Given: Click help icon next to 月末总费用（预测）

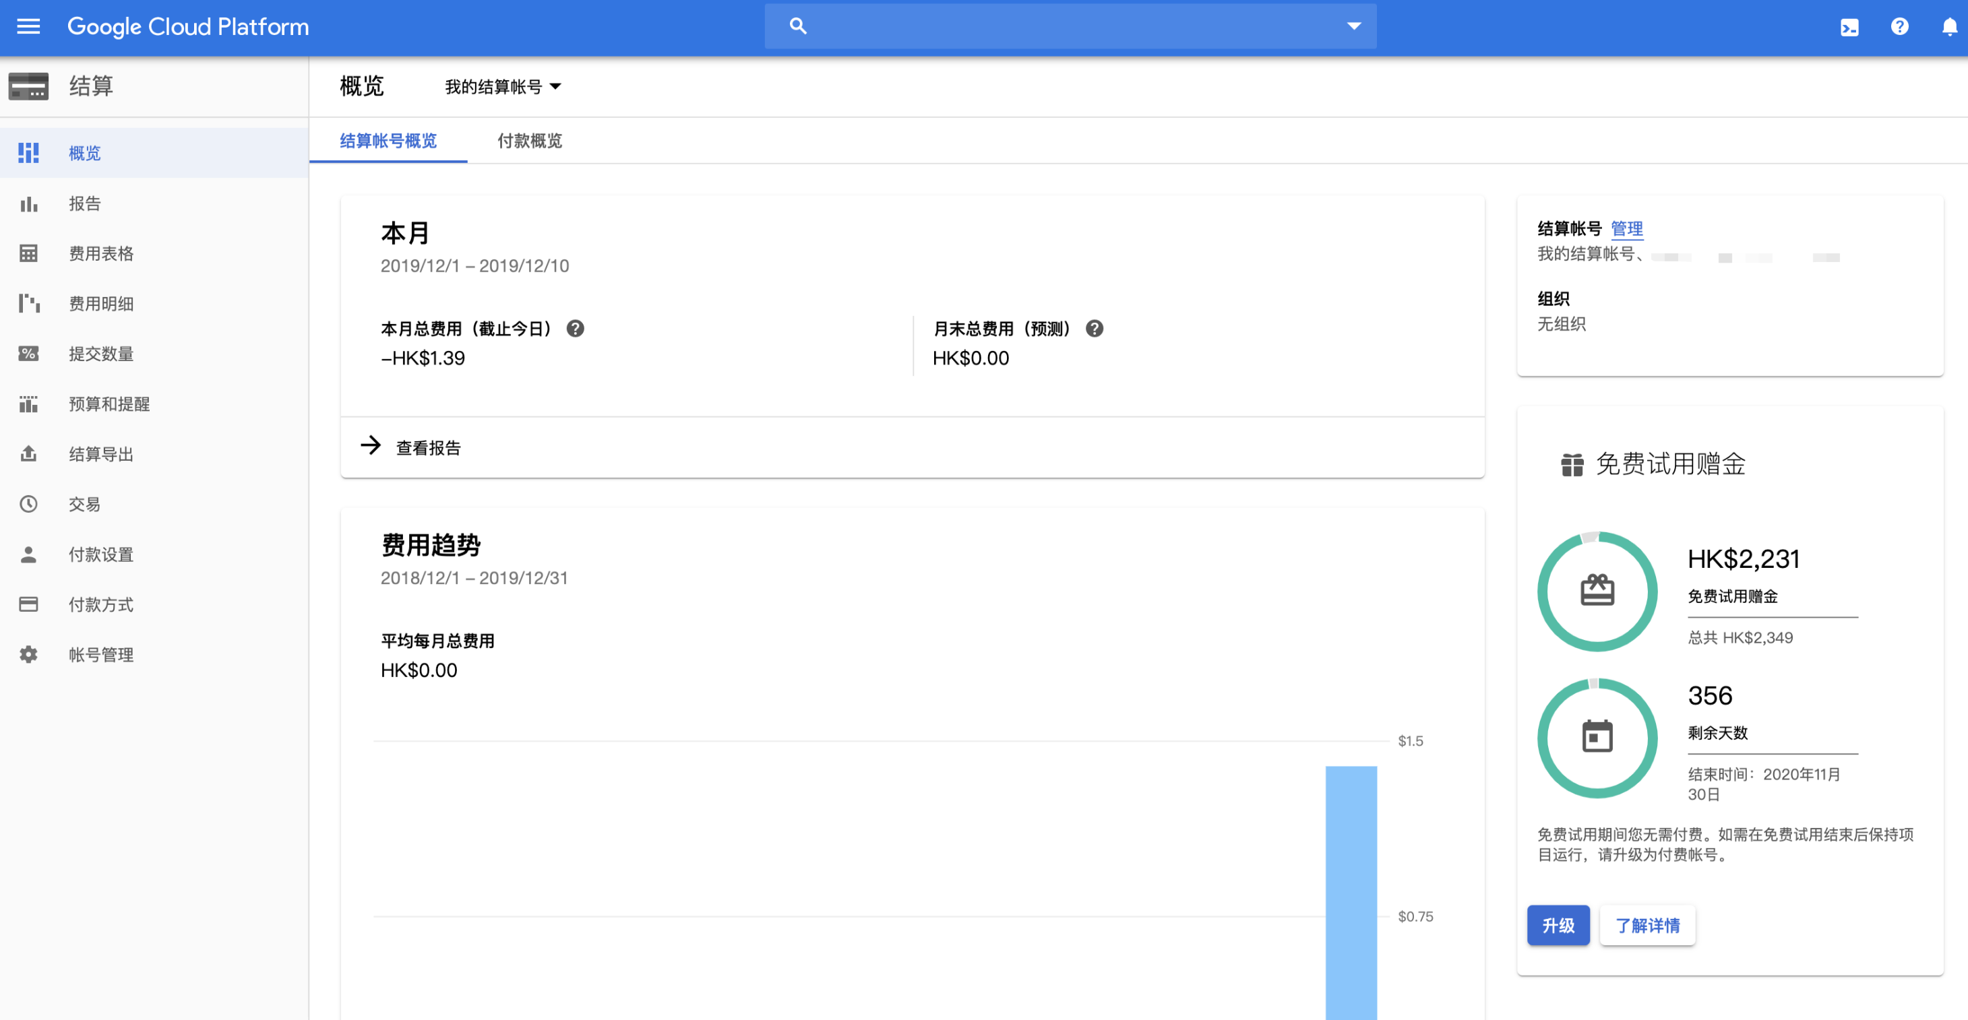Looking at the screenshot, I should (x=1094, y=328).
